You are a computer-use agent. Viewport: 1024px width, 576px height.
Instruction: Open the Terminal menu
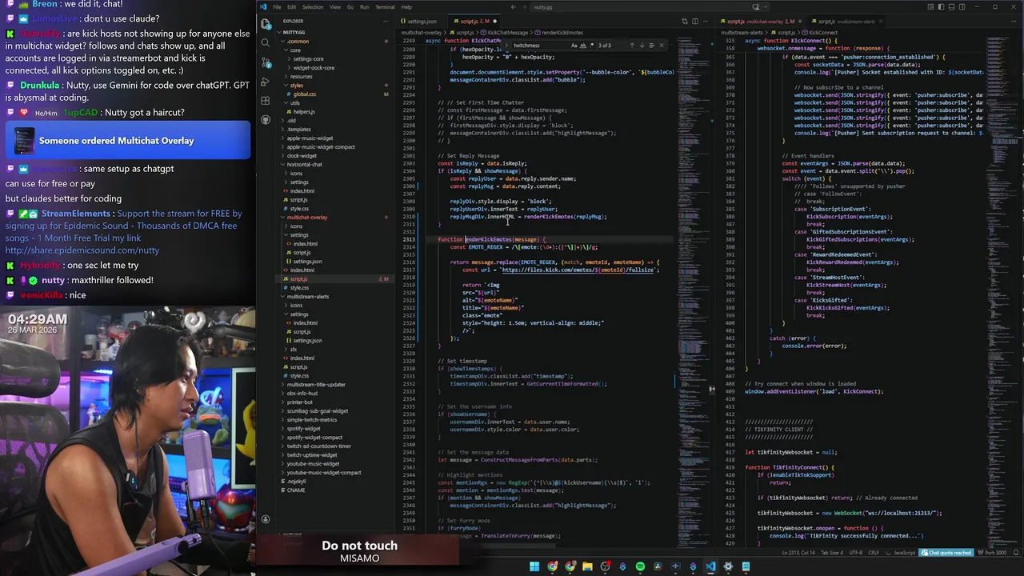click(x=385, y=7)
